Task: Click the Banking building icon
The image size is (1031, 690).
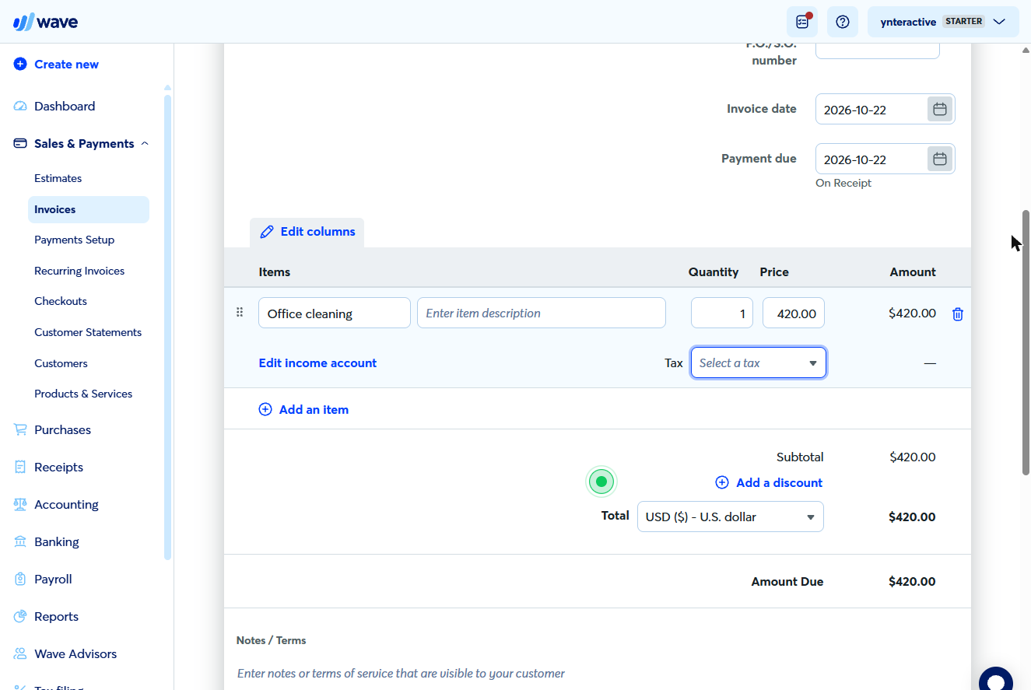Action: (20, 542)
